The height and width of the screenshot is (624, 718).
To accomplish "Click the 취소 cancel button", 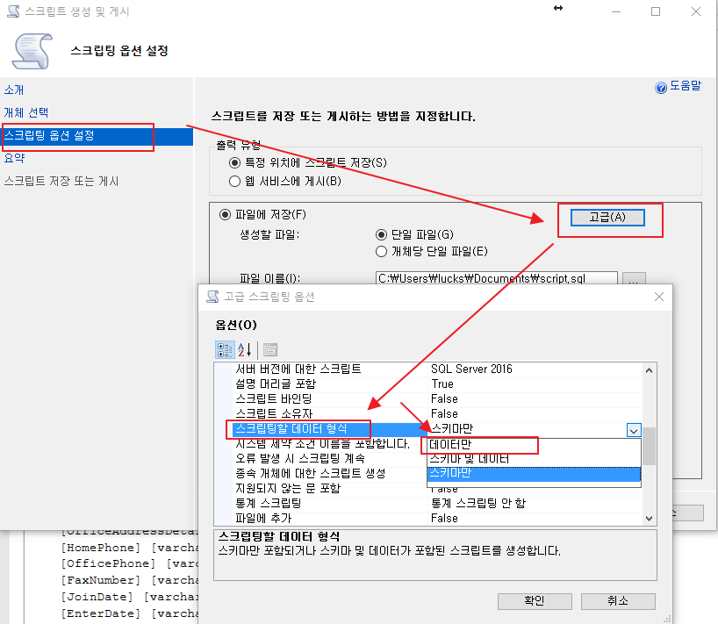I will (618, 601).
